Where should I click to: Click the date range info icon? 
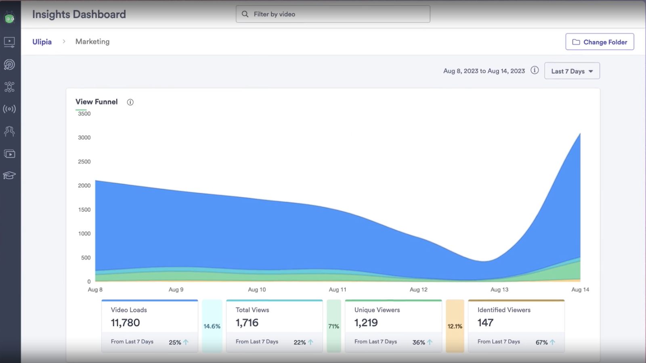(535, 70)
